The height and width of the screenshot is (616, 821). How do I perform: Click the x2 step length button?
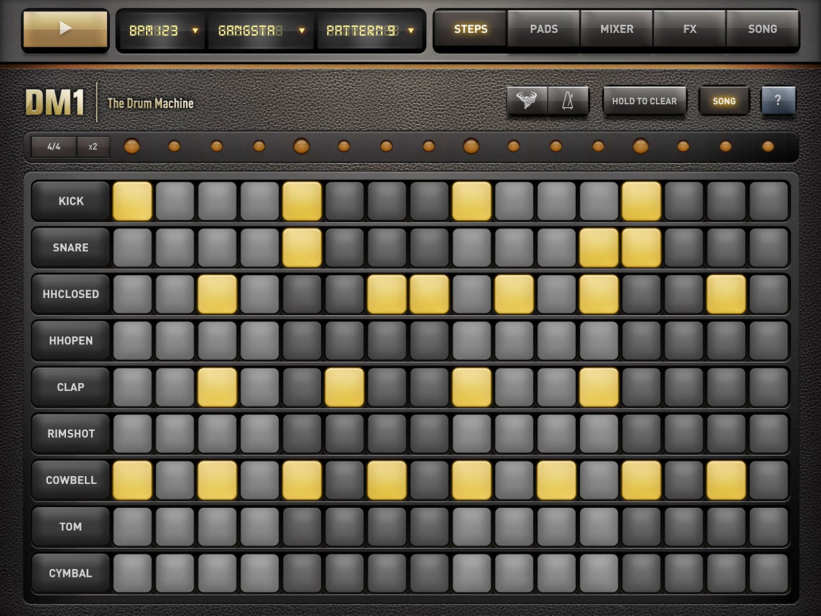click(92, 146)
